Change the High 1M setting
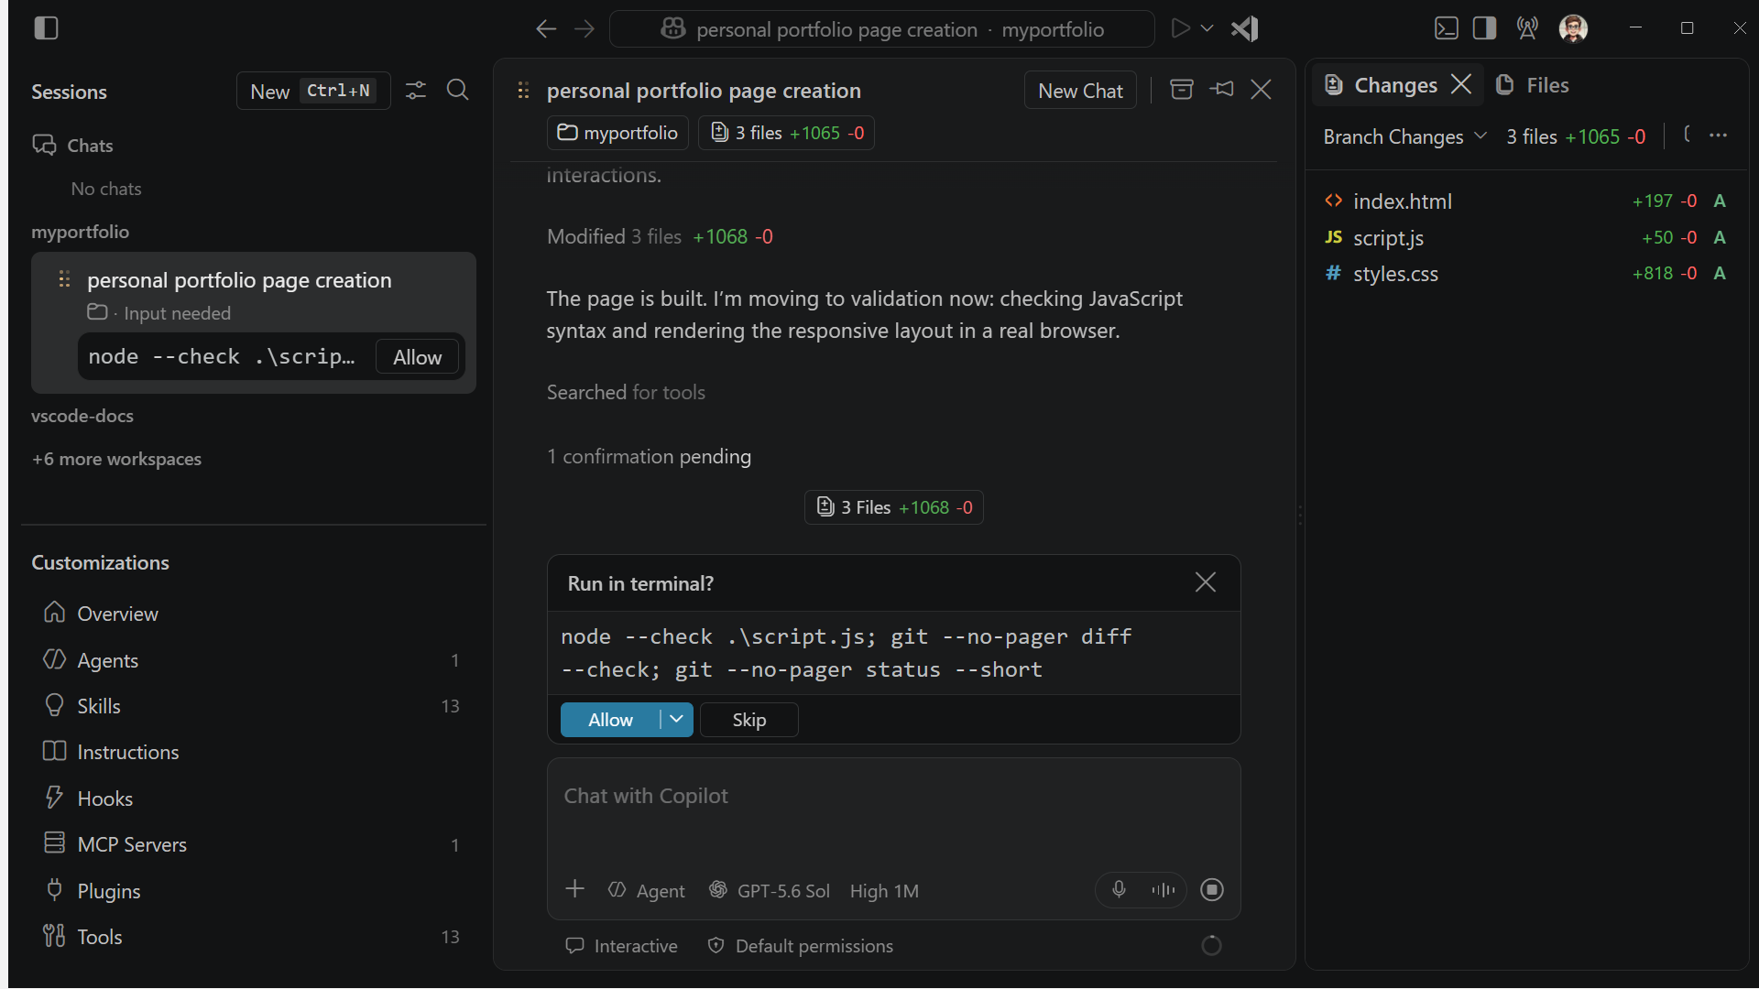 point(884,890)
